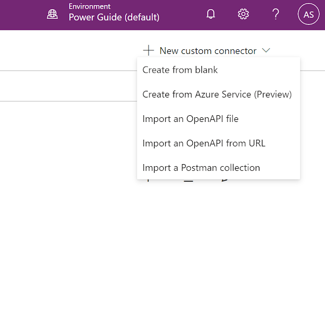This screenshot has height=317, width=325.
Task: Choose Create from Azure Service (Preview)
Action: click(217, 94)
